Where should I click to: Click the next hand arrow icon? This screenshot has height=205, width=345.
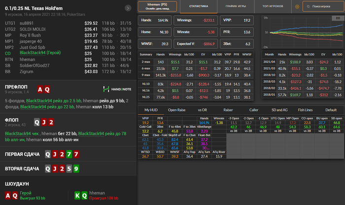pyautogui.click(x=128, y=8)
